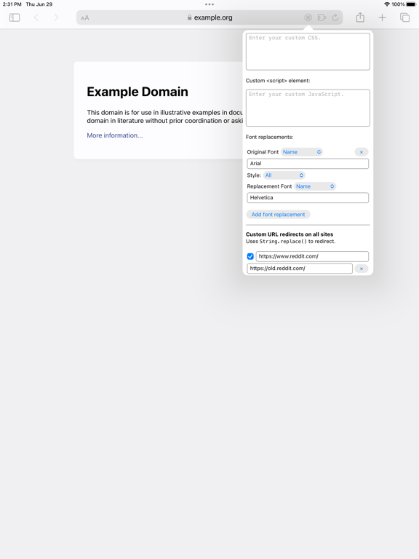The image size is (419, 559).
Task: Reload the current page
Action: click(335, 17)
